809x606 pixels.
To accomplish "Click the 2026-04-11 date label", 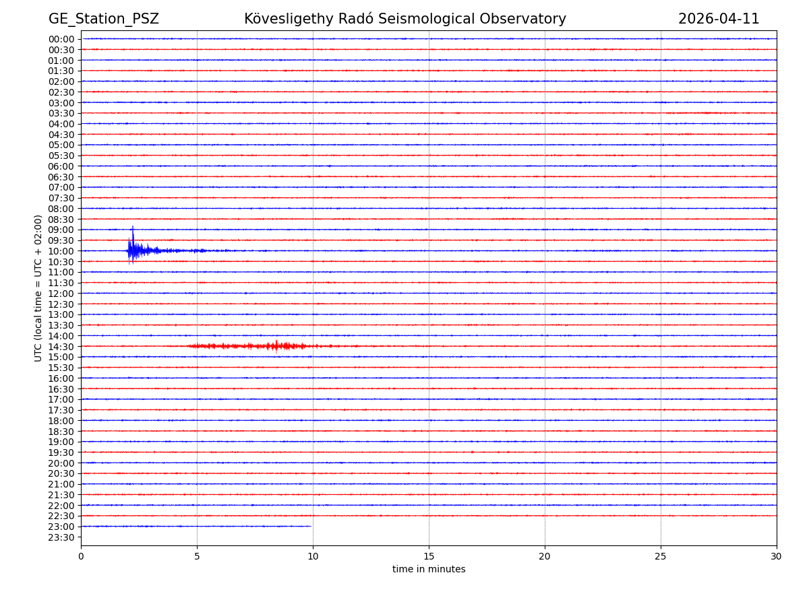I will pos(718,20).
